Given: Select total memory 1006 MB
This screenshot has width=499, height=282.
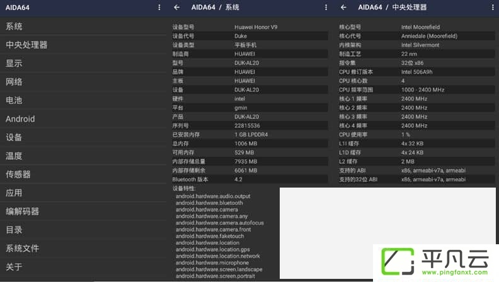Looking at the screenshot, I should click(246, 144).
